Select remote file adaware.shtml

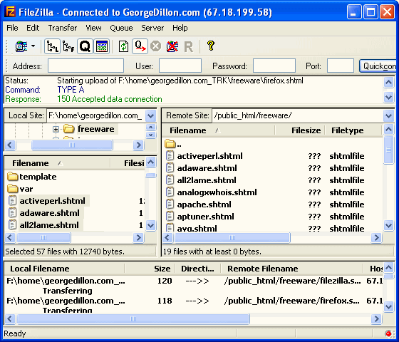(x=207, y=168)
